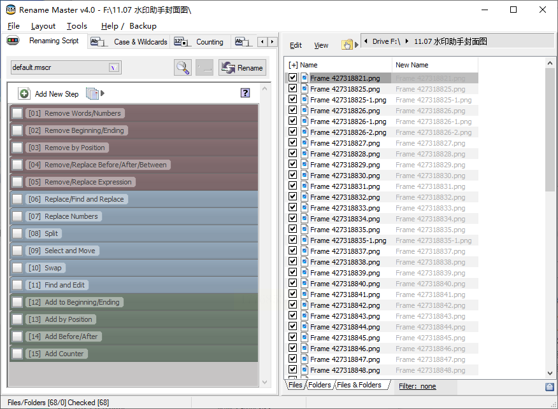Screen dimensions: 558x409
Task: Click the file list vertical scrollbar thumb
Action: pos(550,130)
